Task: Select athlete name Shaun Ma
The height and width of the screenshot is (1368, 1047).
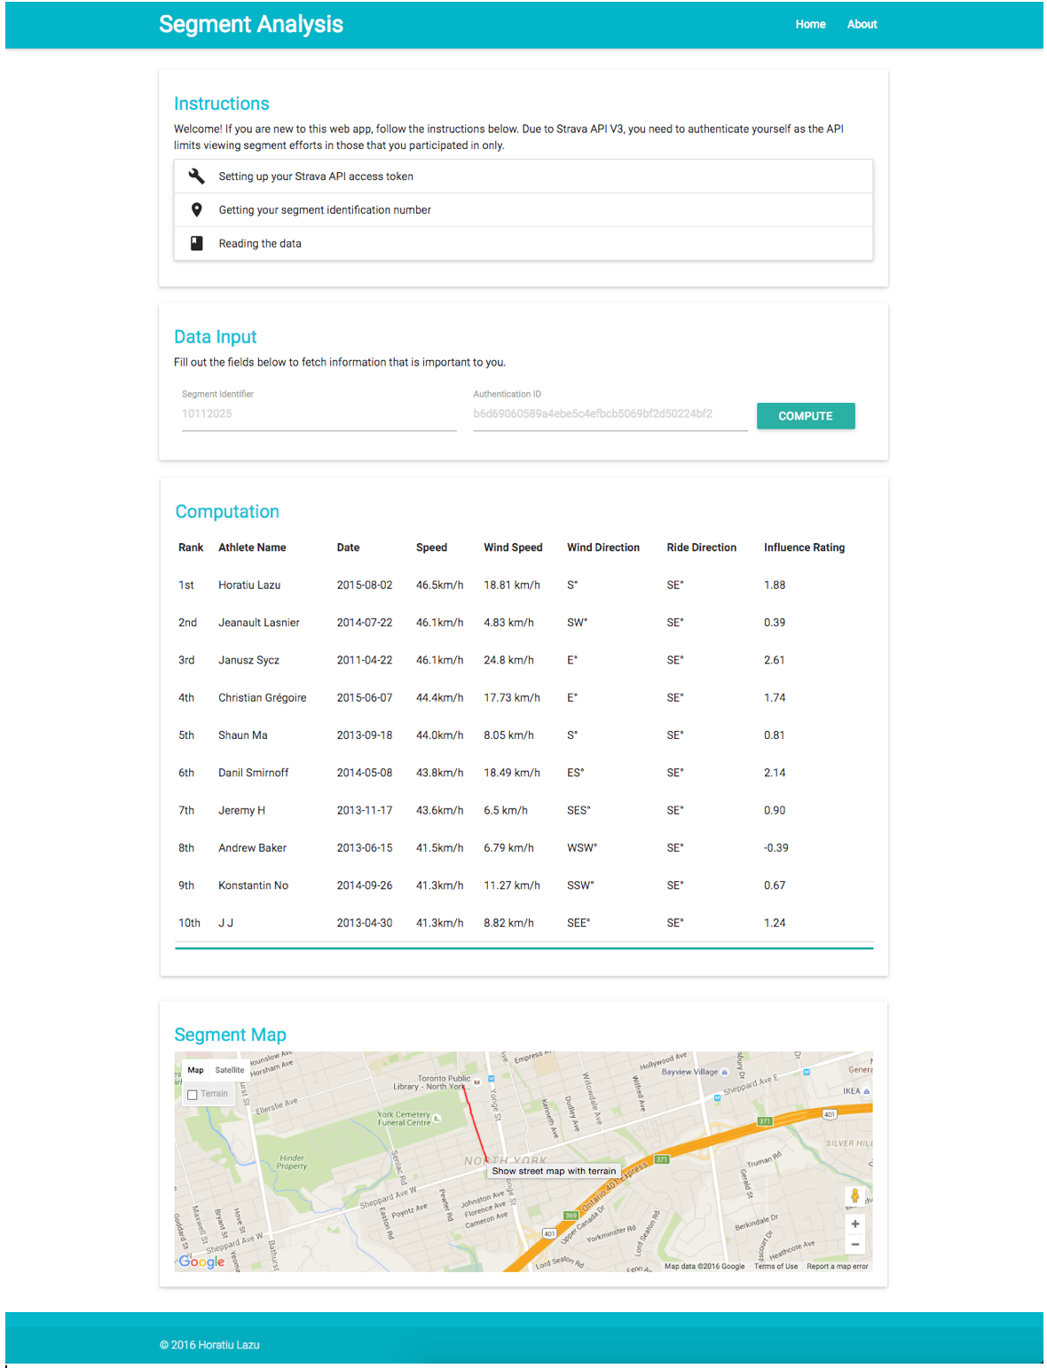Action: click(x=243, y=735)
